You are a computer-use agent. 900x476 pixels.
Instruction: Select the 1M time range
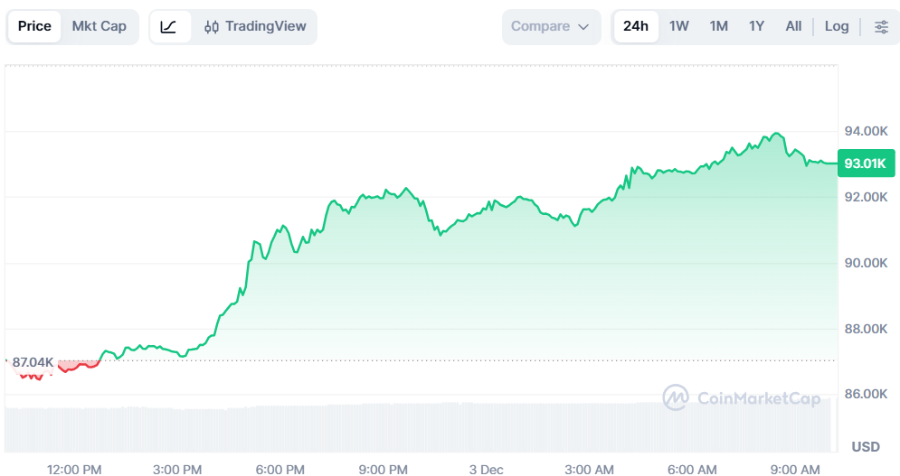click(x=719, y=27)
